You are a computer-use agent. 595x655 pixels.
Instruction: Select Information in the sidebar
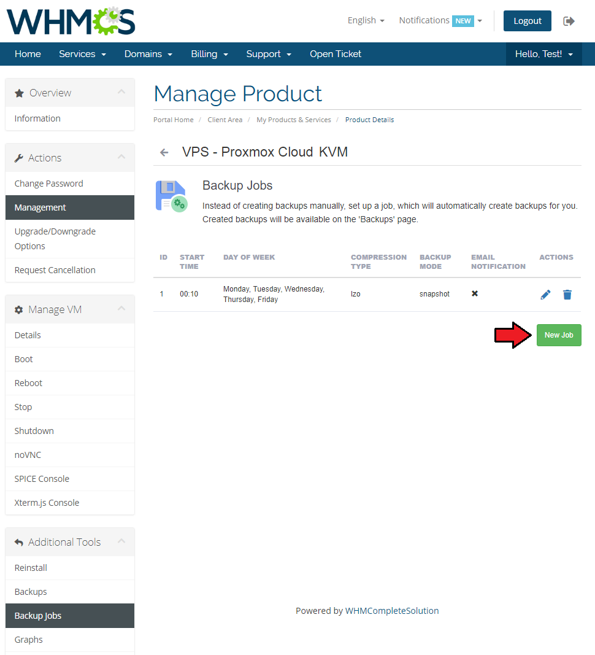tap(70, 118)
